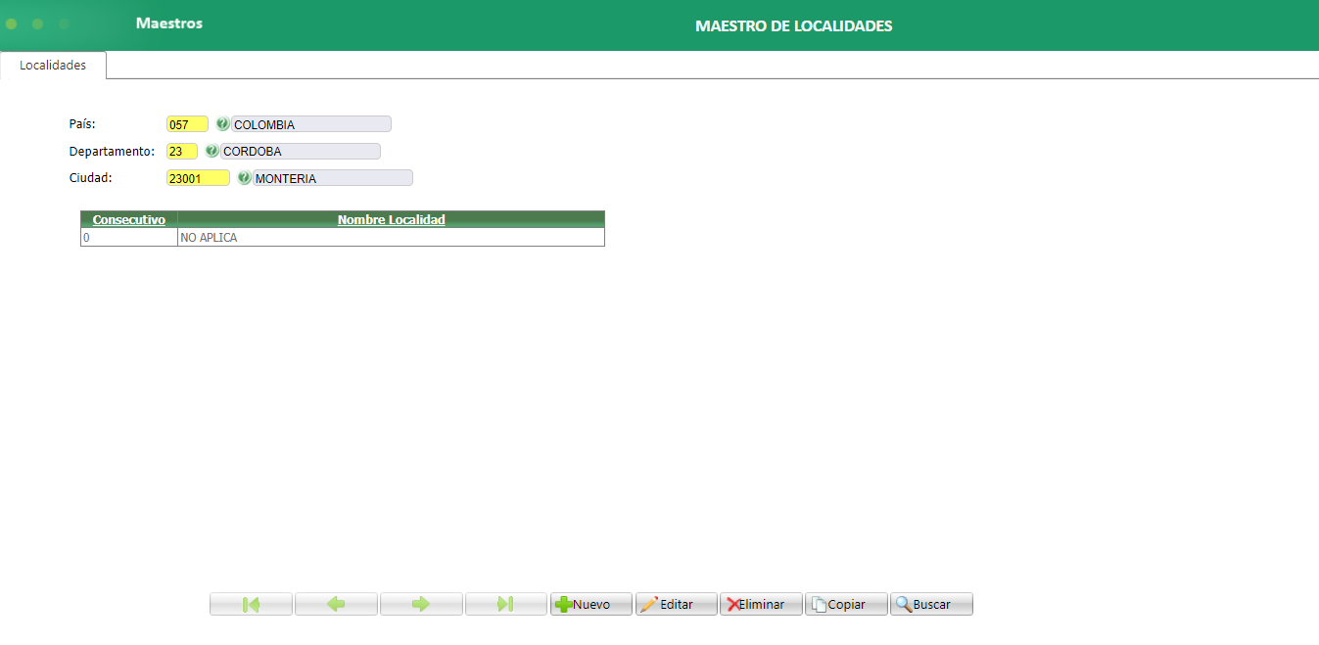Open the Maestros menu

(169, 23)
